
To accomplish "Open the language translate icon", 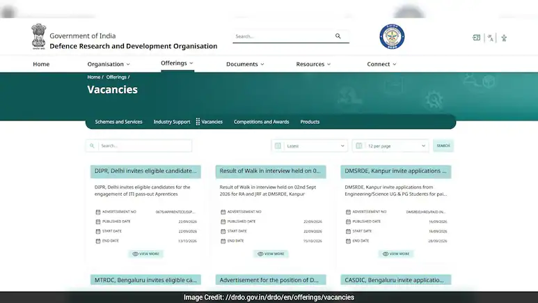I will click(490, 38).
